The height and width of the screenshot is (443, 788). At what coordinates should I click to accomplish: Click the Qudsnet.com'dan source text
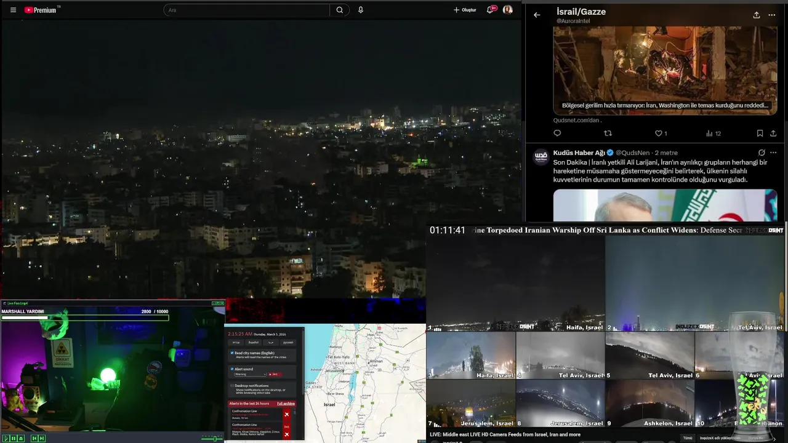(x=576, y=121)
